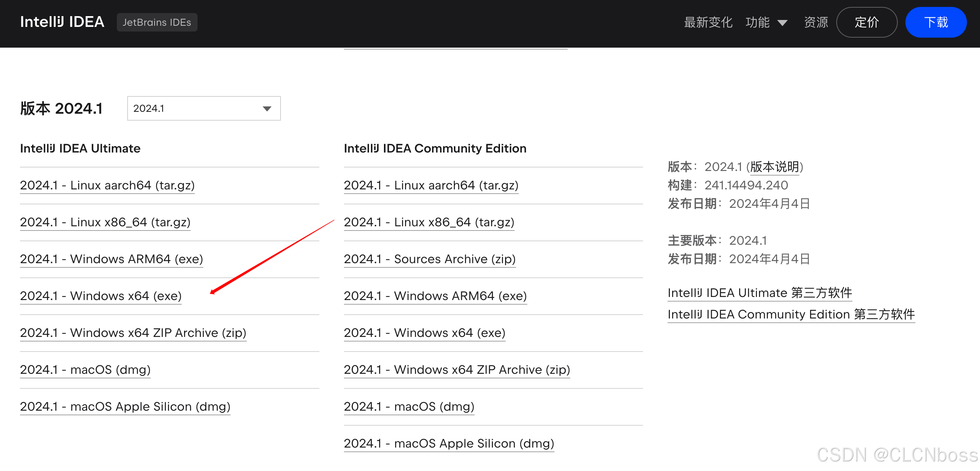980x471 pixels.
Task: Click the IntelliJ IDEA Ultimate column heading
Action: click(x=80, y=148)
